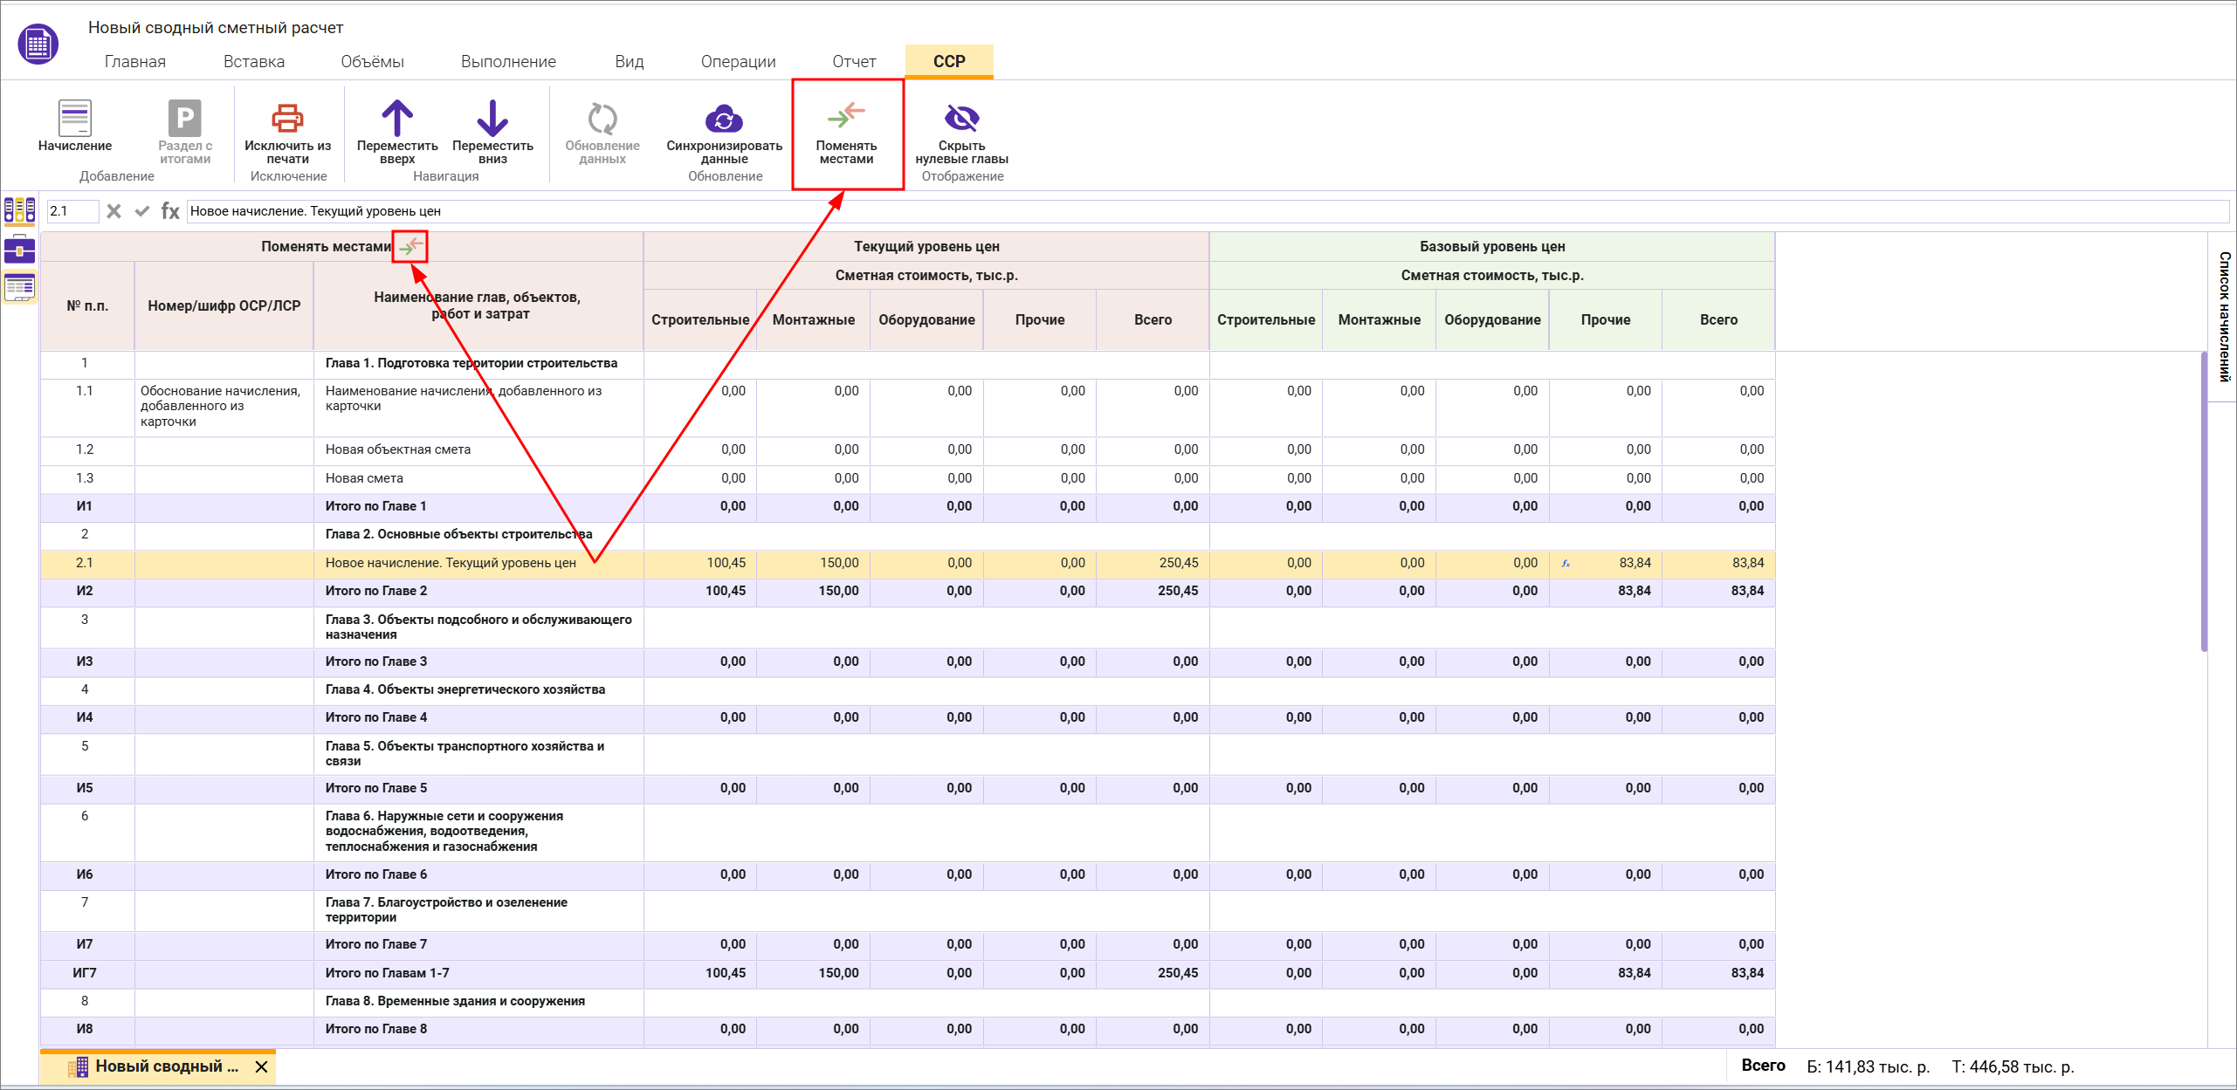Close the Новый сводный document tab
2237x1090 pixels.
pos(261,1066)
